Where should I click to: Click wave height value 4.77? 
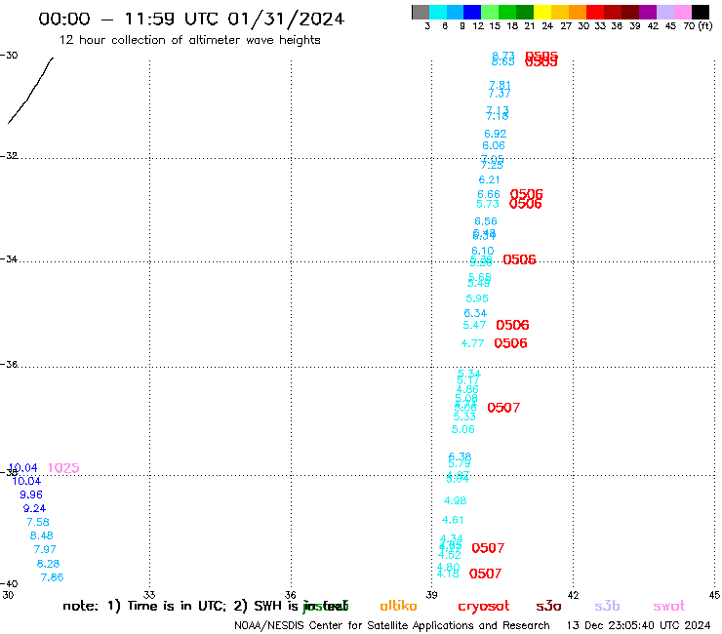click(x=472, y=343)
